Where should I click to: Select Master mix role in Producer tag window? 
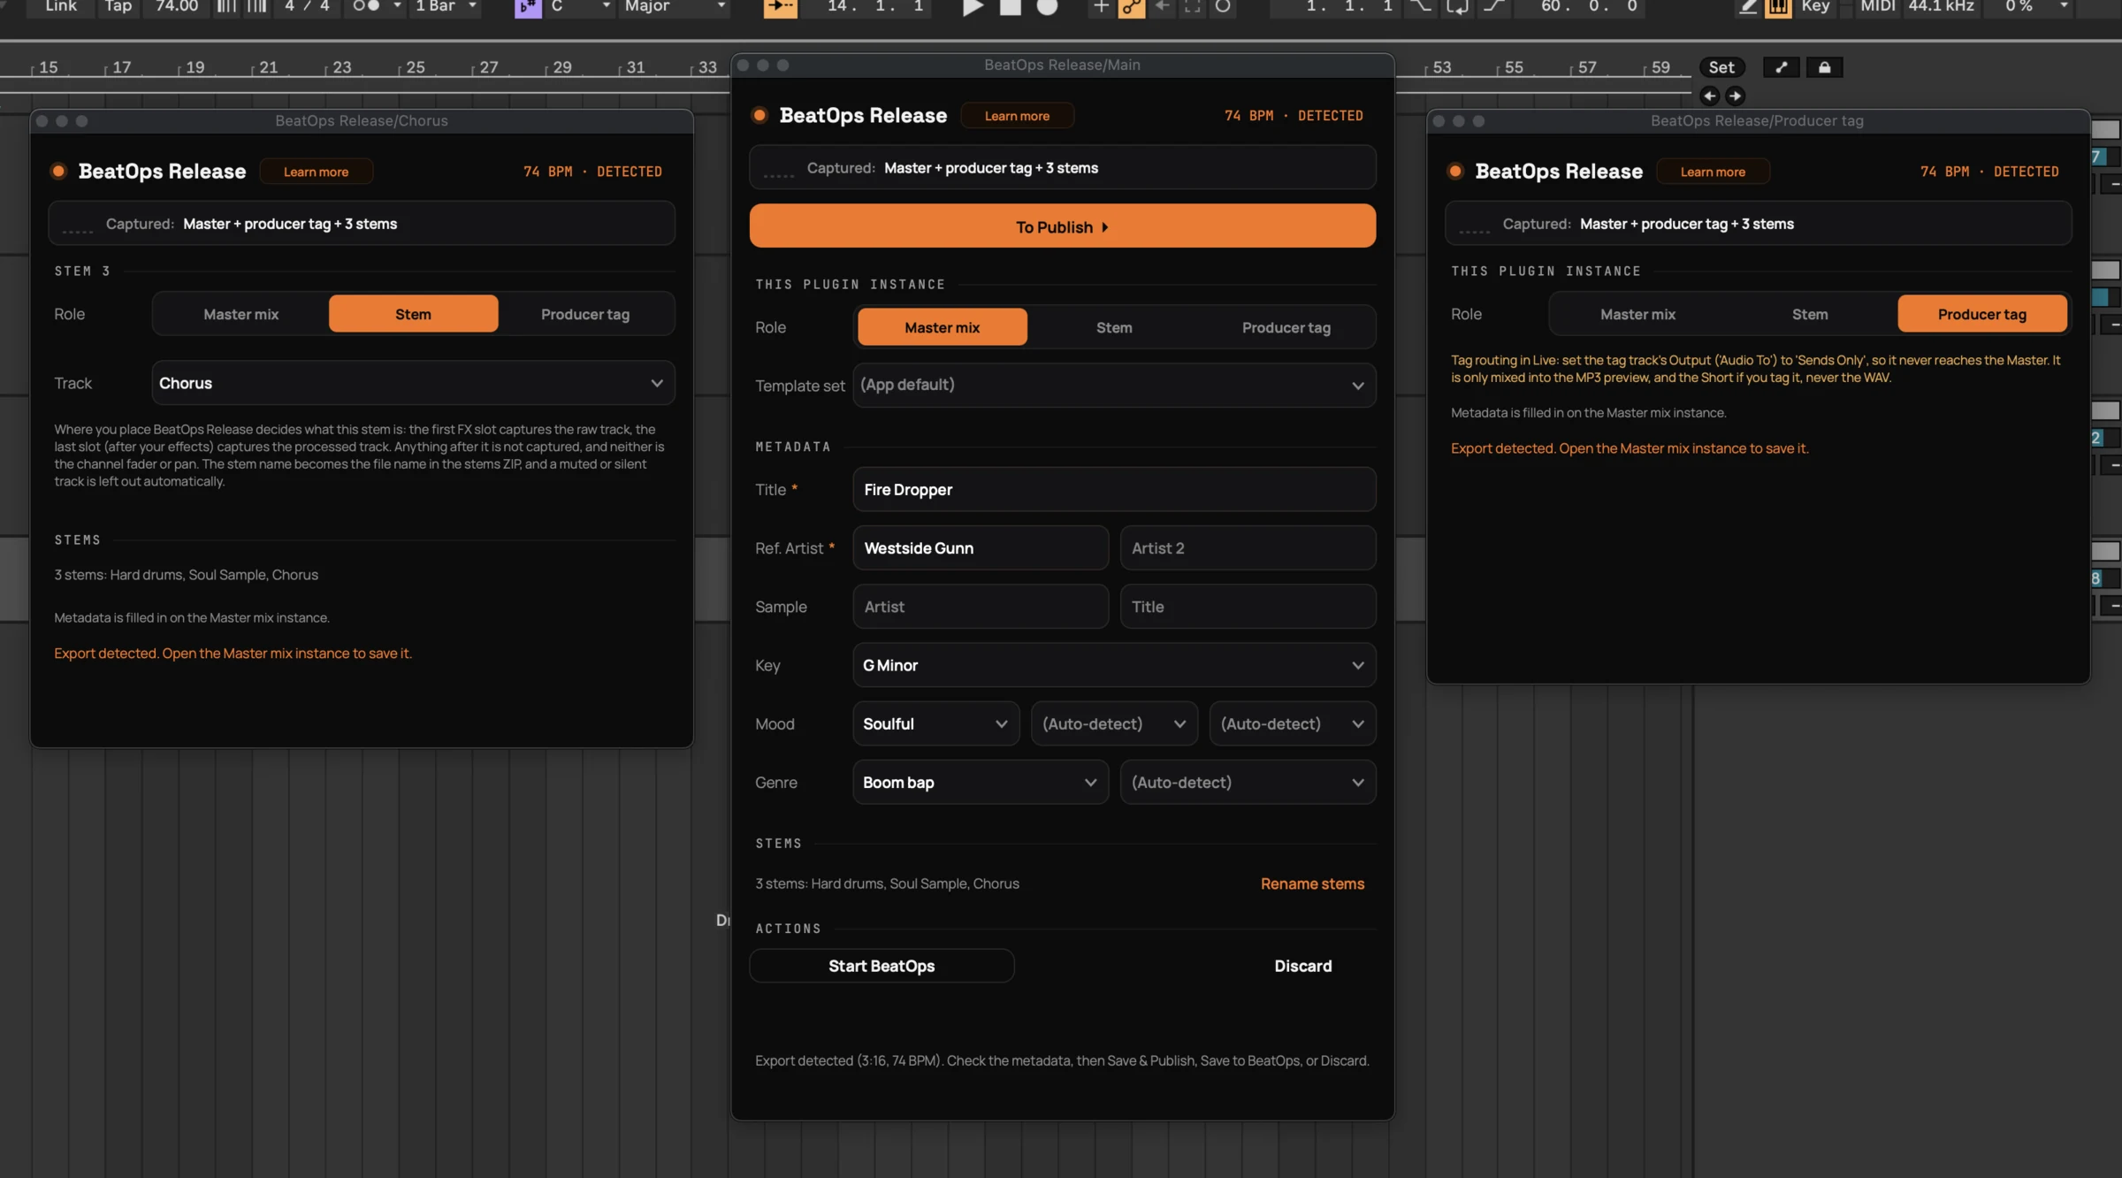(x=1637, y=314)
